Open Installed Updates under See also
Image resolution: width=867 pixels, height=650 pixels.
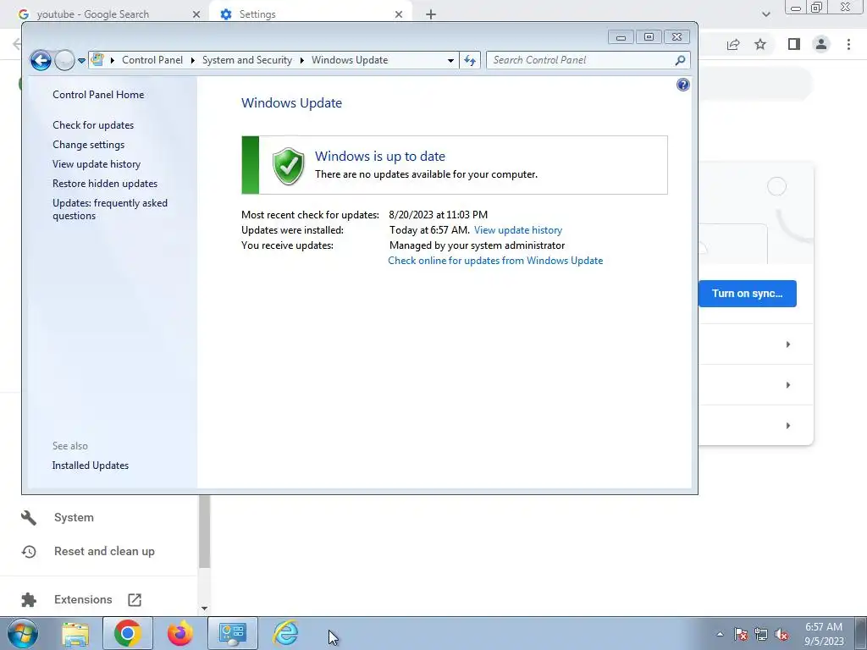[90, 465]
